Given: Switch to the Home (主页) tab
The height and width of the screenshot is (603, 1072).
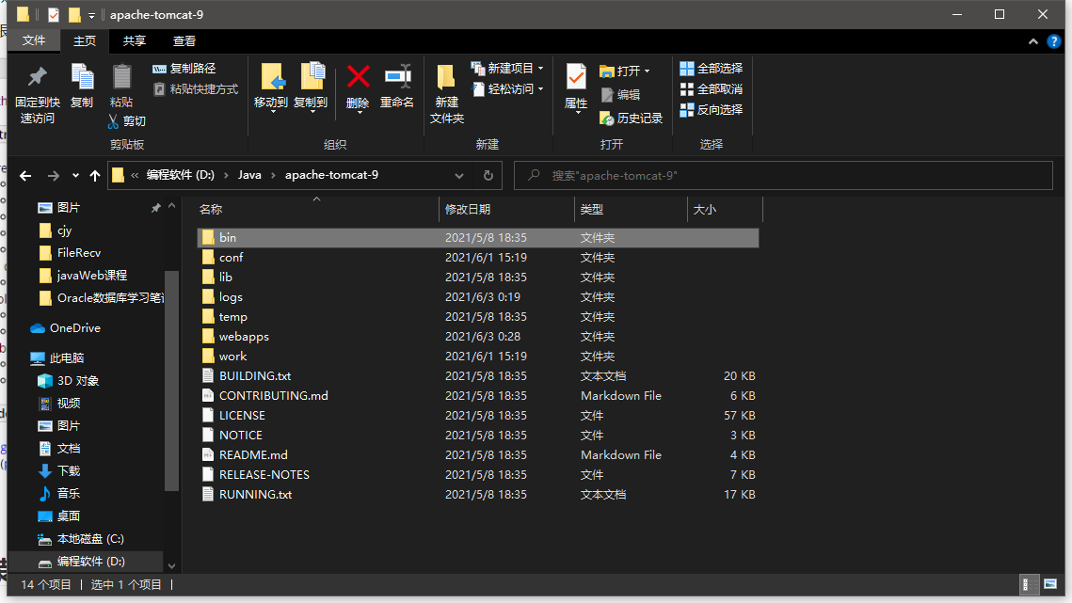Looking at the screenshot, I should point(85,41).
